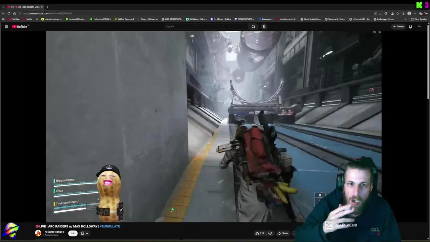Screen dimensions: 430x242
Task: Expand the favorites bar overflow chevron
Action: point(405,19)
